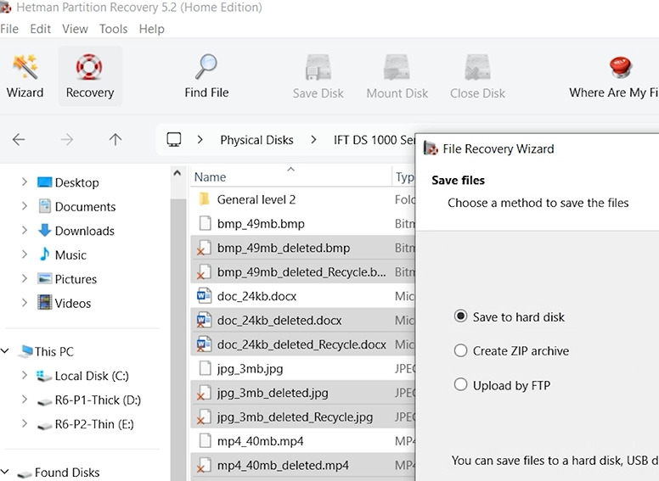Click IFT DS 1000 breadcrumb segment
The width and height of the screenshot is (659, 481).
point(374,140)
